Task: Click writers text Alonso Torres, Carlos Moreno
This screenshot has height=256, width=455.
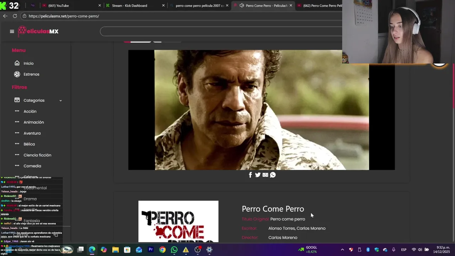Action: click(297, 228)
